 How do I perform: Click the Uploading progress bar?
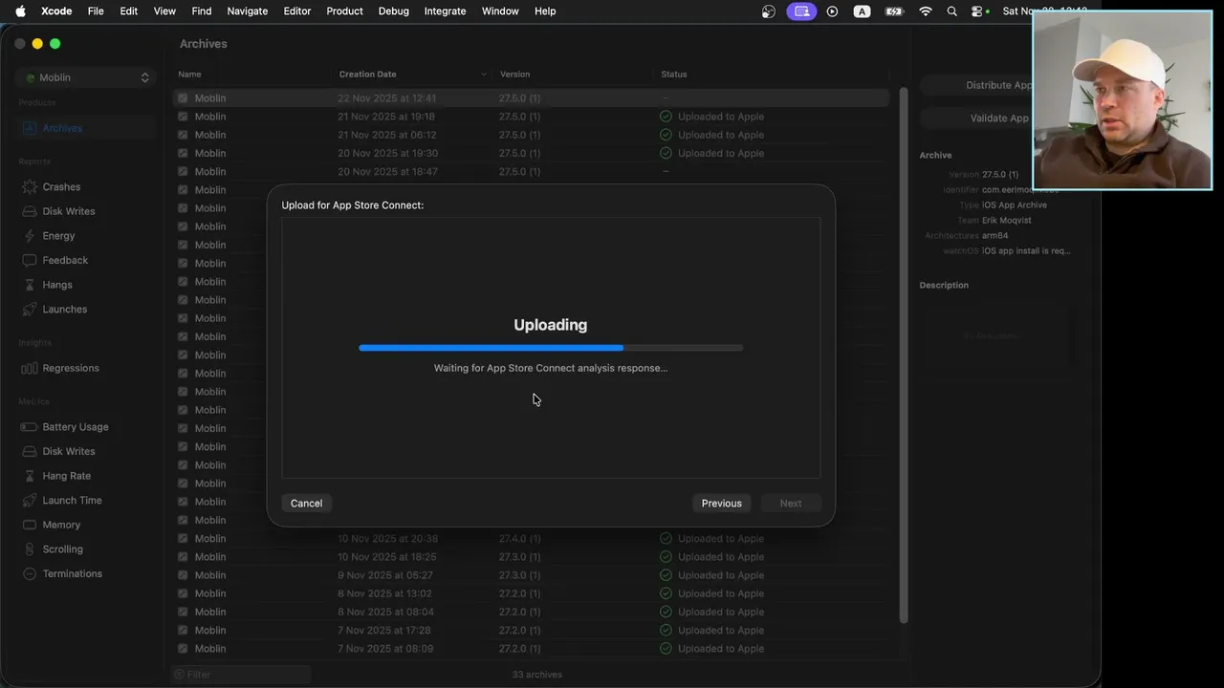551,348
